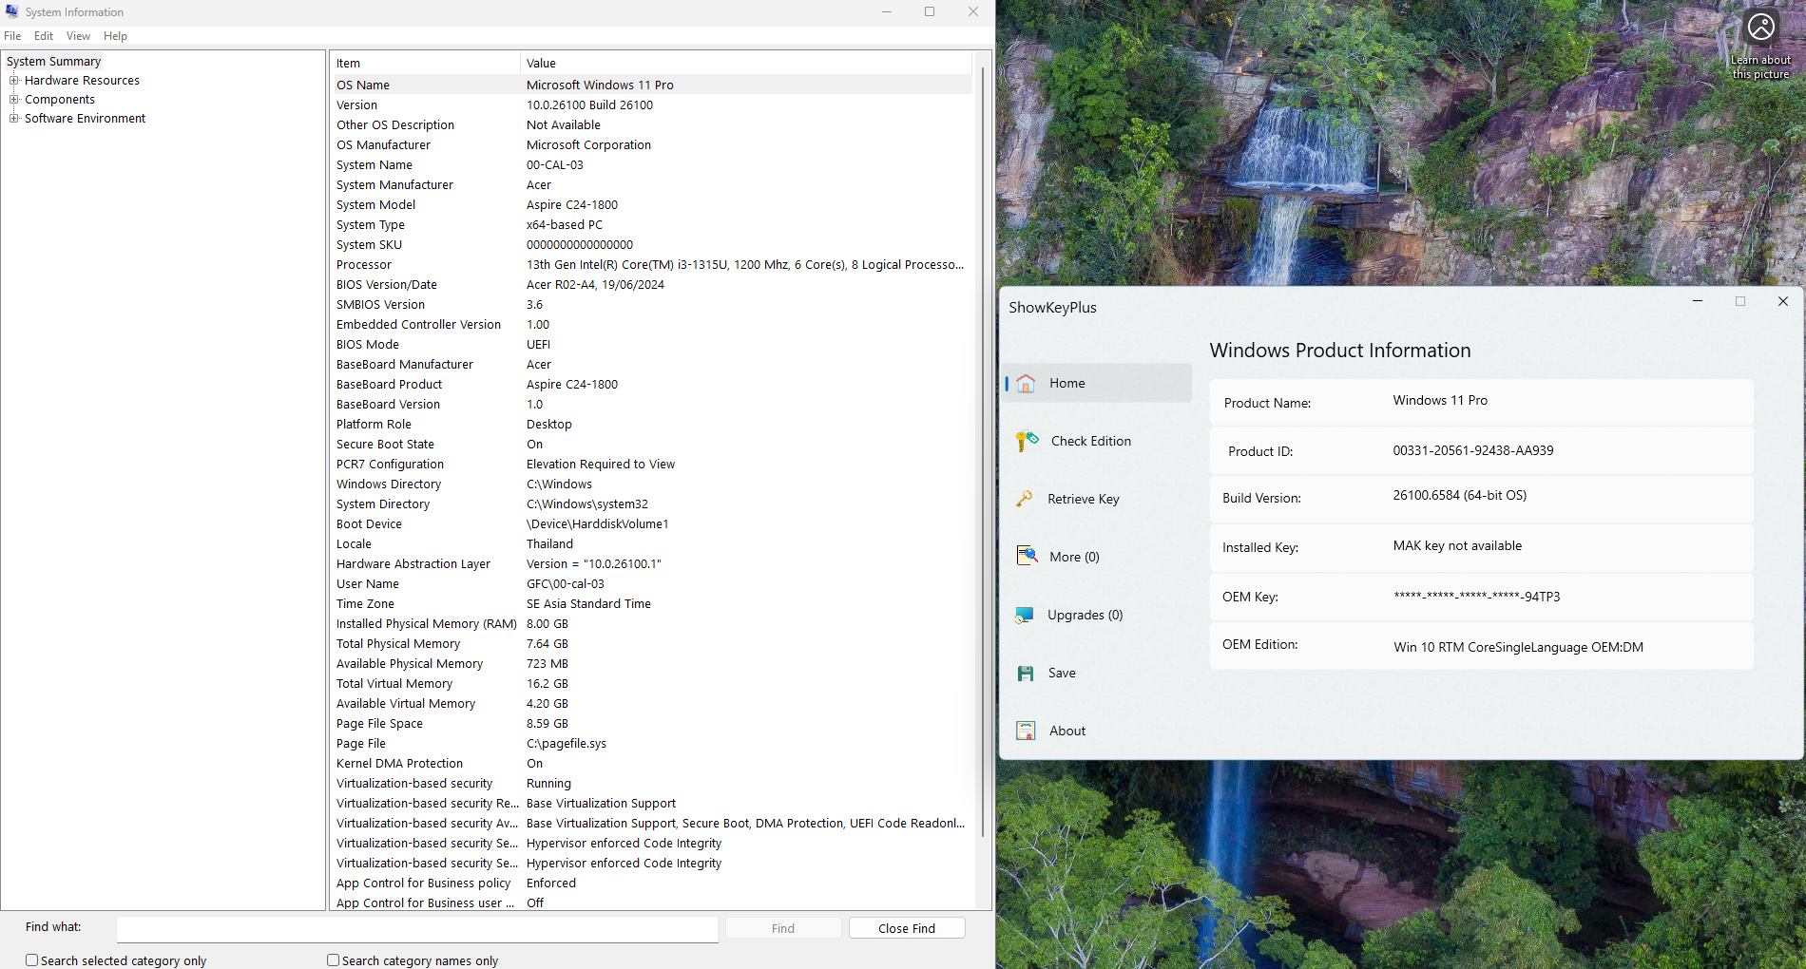Click the Retrieve Key icon
1806x969 pixels.
1025,499
